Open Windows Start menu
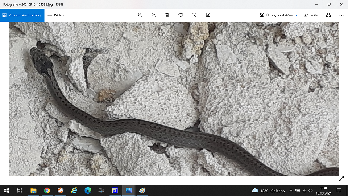 tap(6, 191)
